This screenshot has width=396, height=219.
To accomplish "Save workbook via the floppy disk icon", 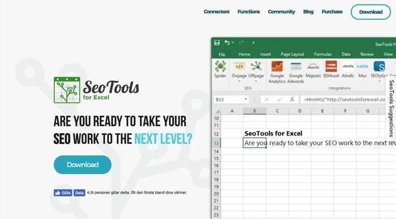I will click(x=217, y=42).
